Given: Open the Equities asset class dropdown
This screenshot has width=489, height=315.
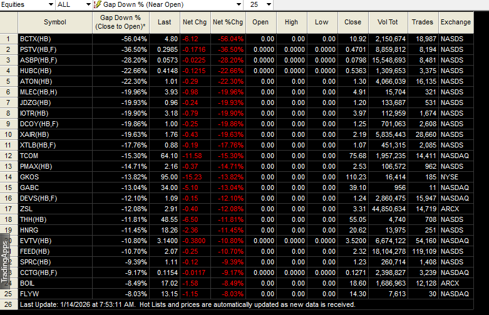Looking at the screenshot, I should point(28,4).
